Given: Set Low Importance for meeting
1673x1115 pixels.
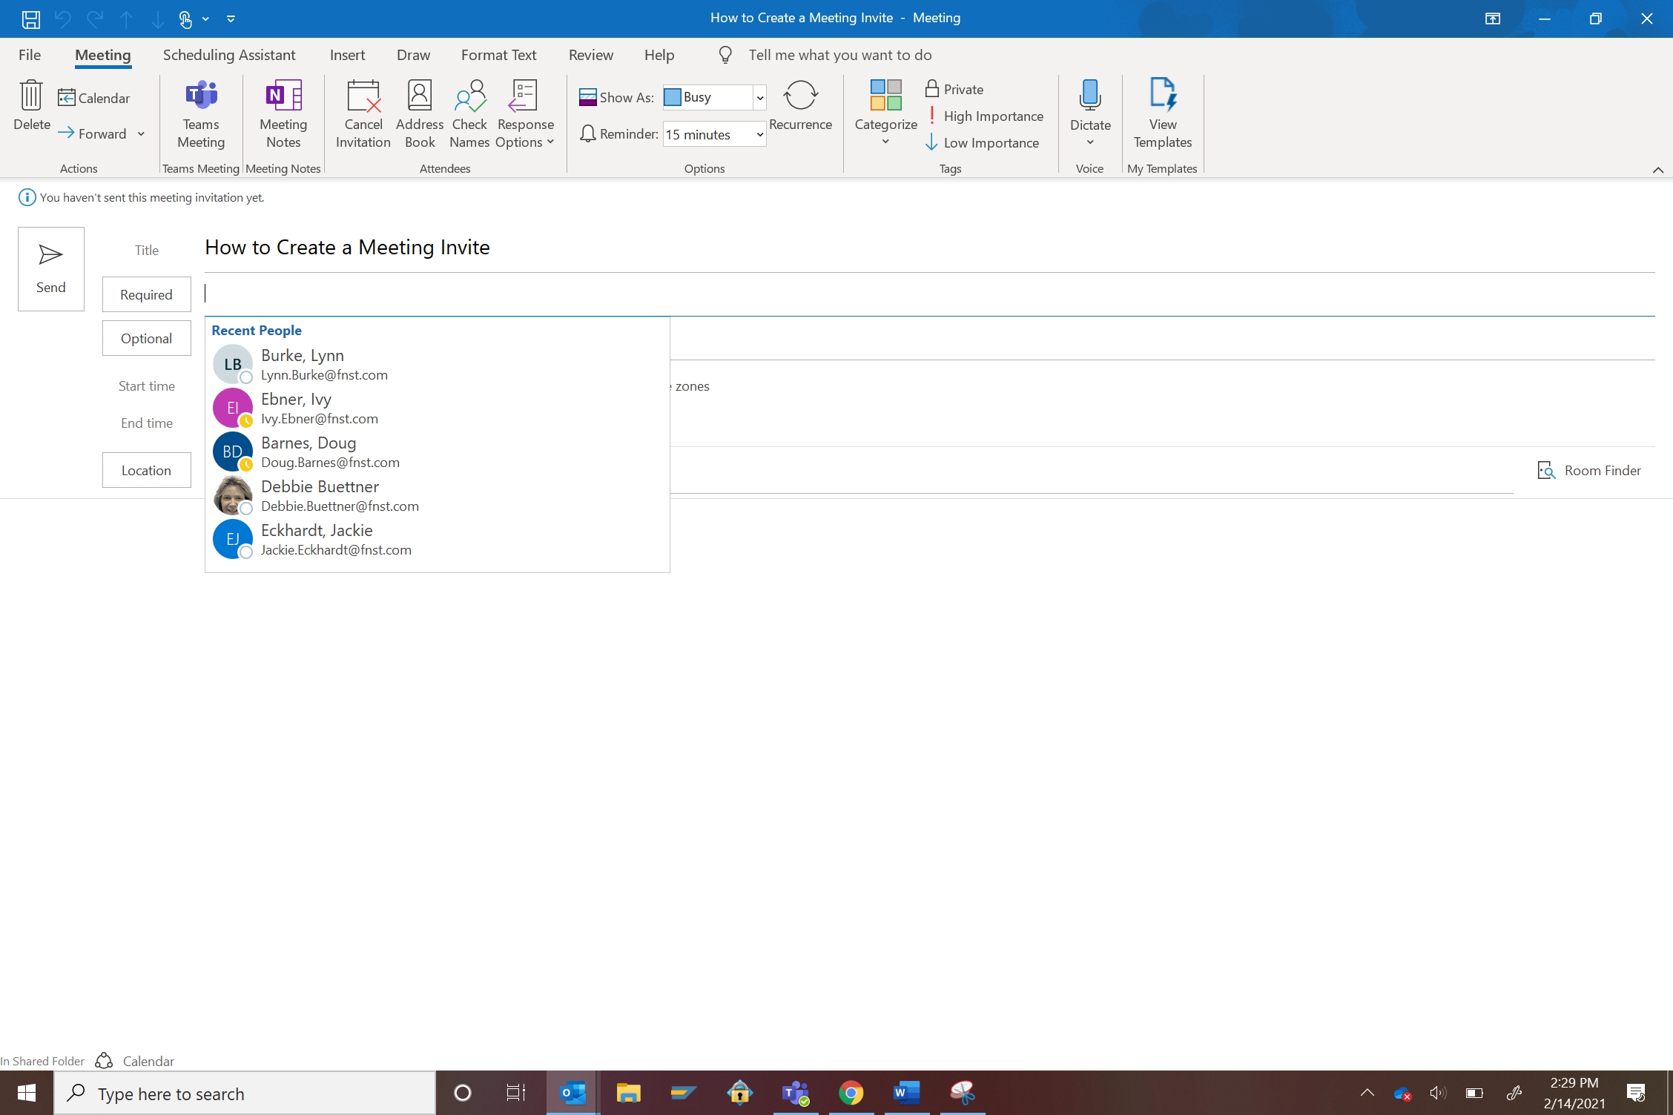Looking at the screenshot, I should point(982,142).
